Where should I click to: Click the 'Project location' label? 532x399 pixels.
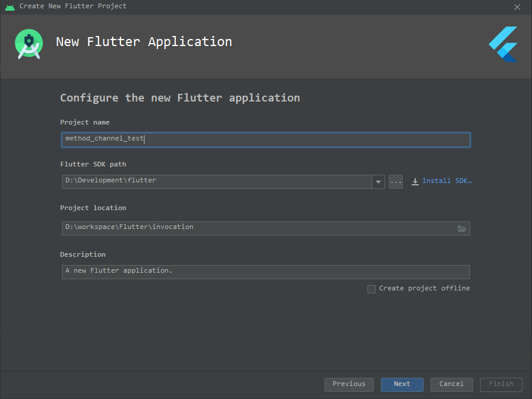[x=93, y=208]
